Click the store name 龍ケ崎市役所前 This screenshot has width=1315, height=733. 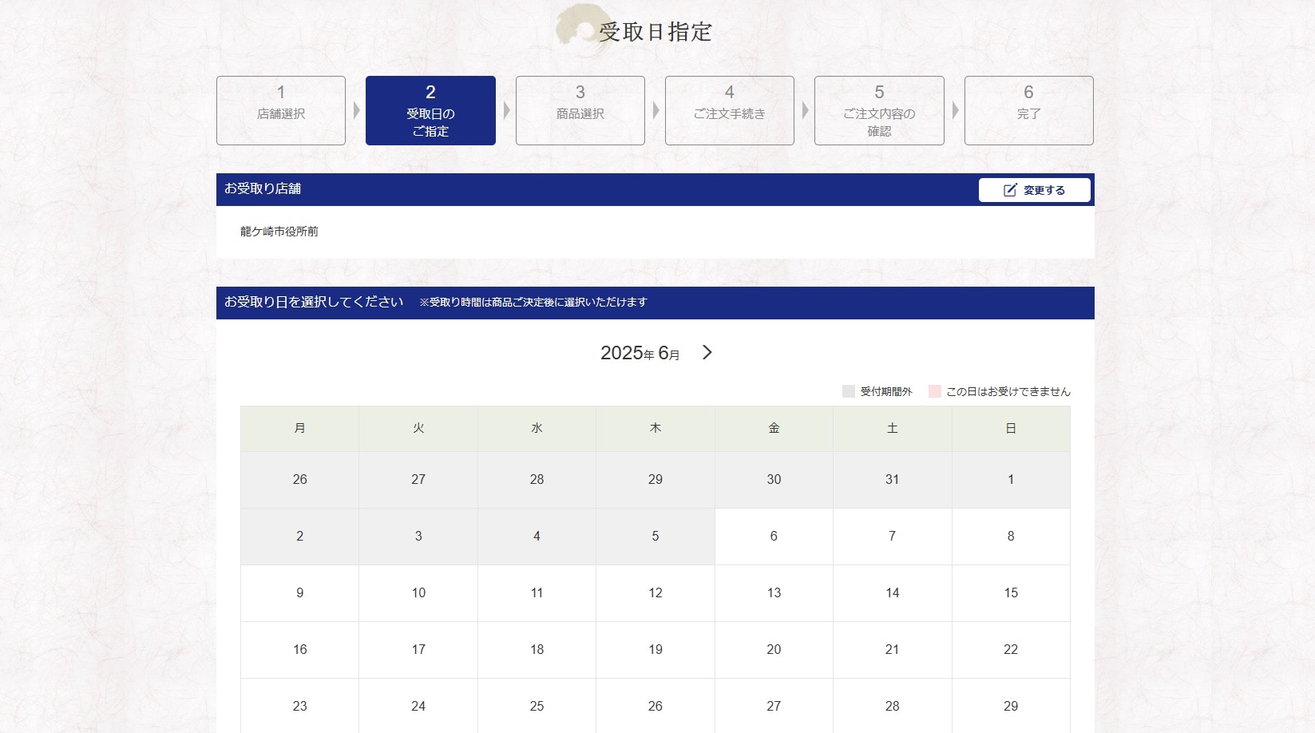[279, 232]
